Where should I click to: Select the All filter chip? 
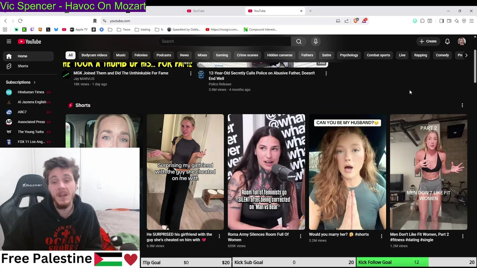(x=70, y=55)
